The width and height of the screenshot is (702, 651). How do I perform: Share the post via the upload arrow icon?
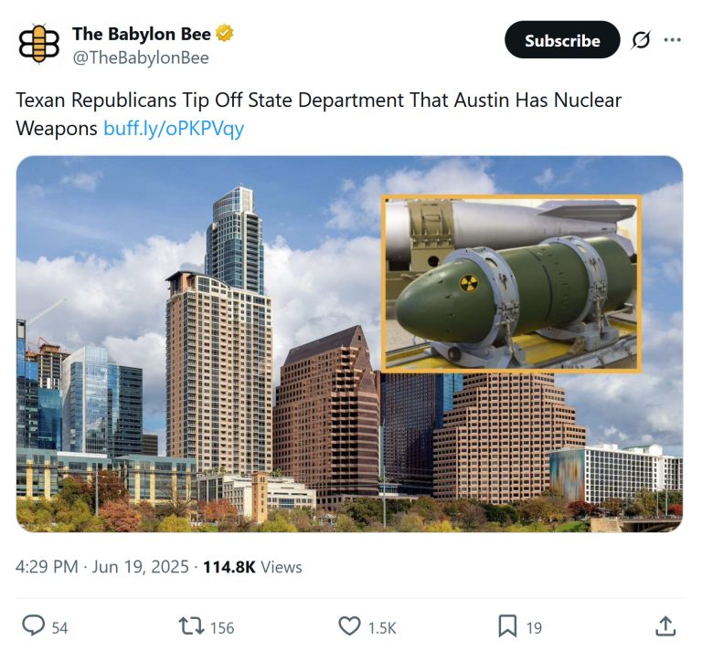click(665, 626)
